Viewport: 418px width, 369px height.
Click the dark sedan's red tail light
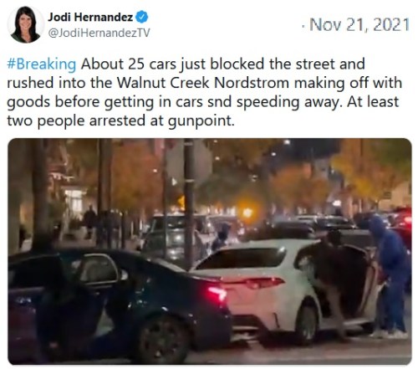tap(217, 294)
